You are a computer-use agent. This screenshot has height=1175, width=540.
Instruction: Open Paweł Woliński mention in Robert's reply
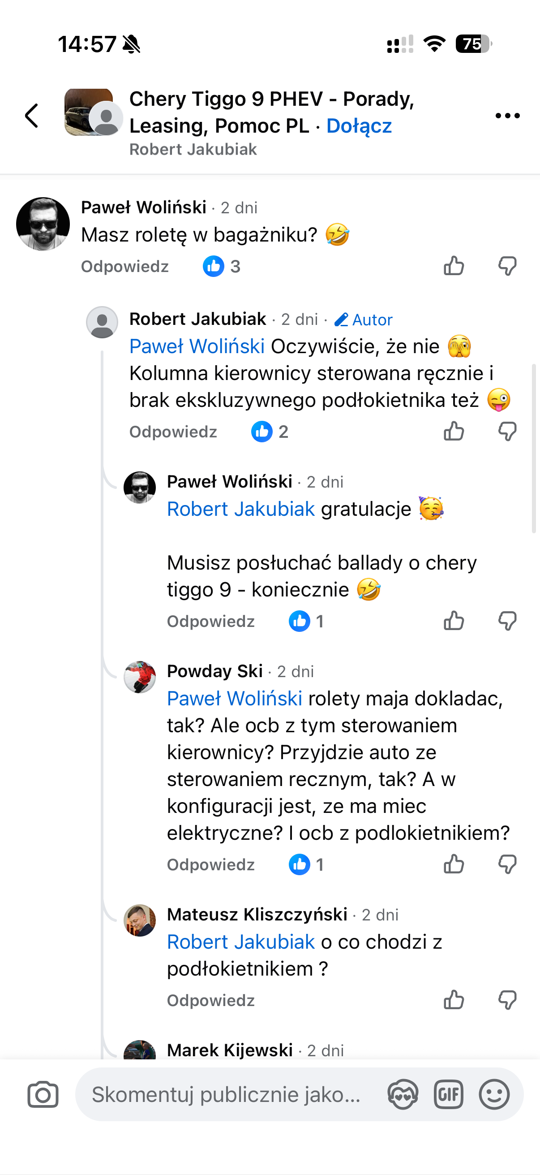click(197, 346)
